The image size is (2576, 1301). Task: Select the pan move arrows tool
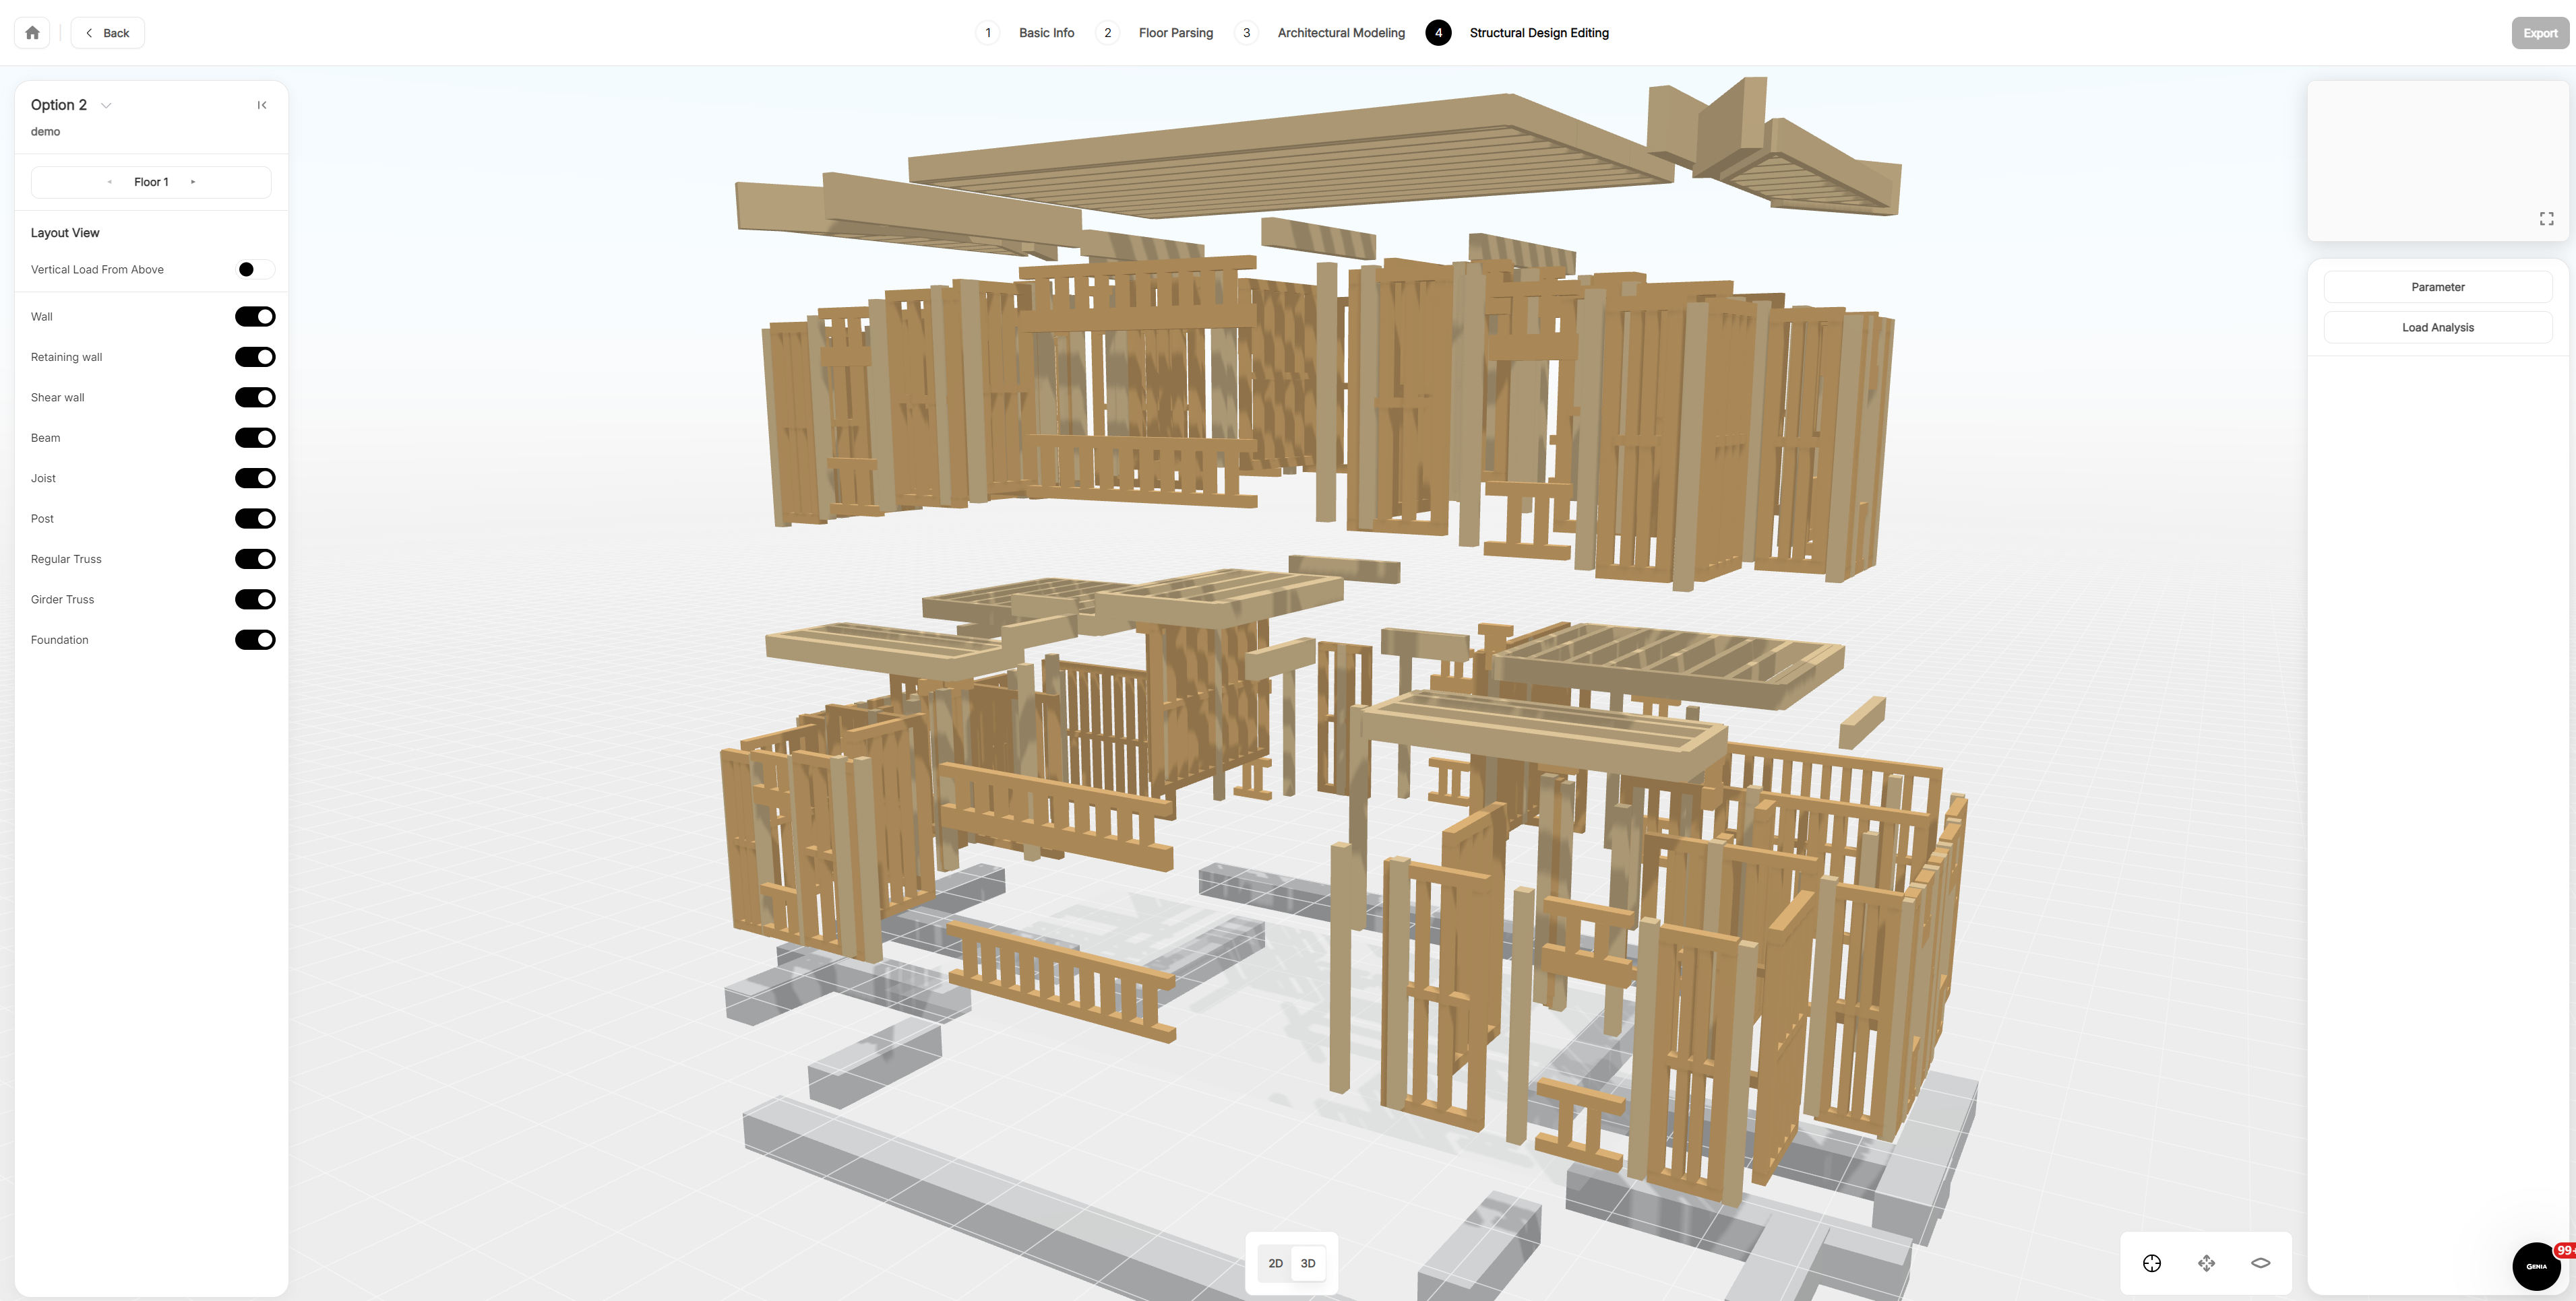pyautogui.click(x=2206, y=1263)
